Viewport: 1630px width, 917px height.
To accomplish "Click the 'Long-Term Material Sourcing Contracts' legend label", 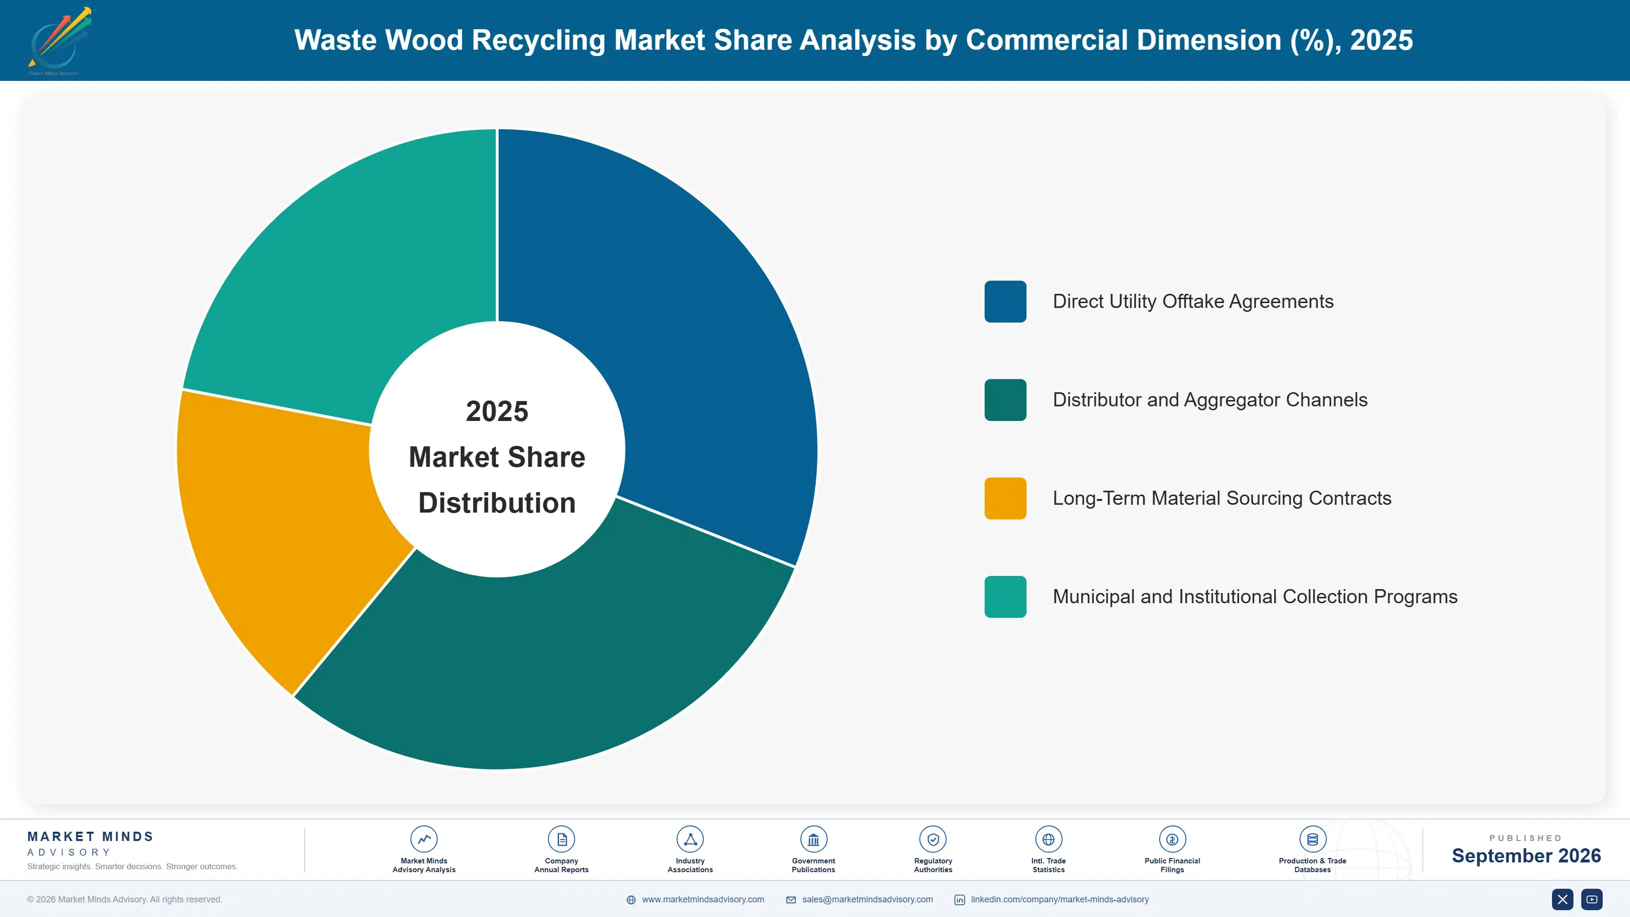I will tap(1222, 498).
